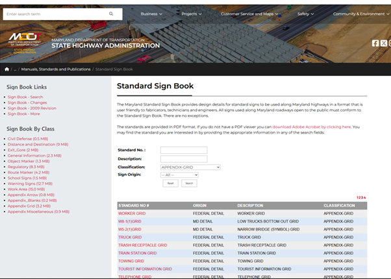Download Civil Defense (0.5 MB) file

click(28, 139)
